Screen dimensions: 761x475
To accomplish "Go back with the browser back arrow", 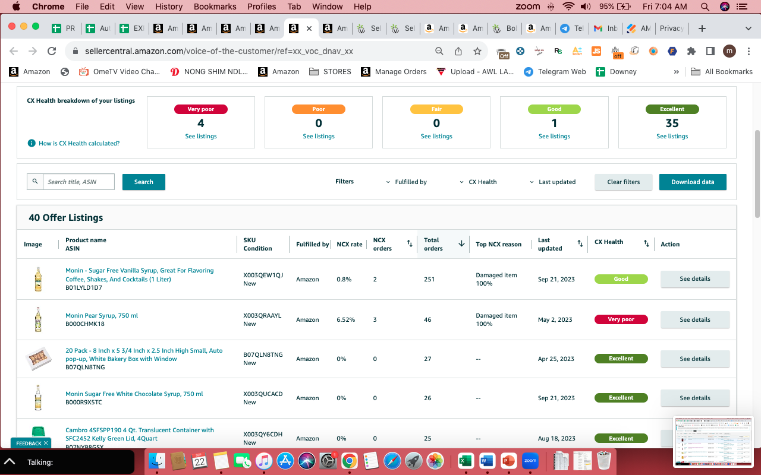I will click(14, 51).
